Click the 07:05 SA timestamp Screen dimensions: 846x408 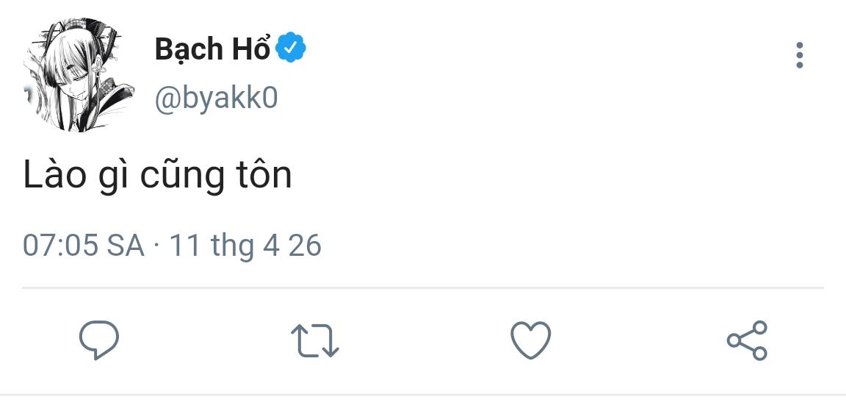pos(83,245)
